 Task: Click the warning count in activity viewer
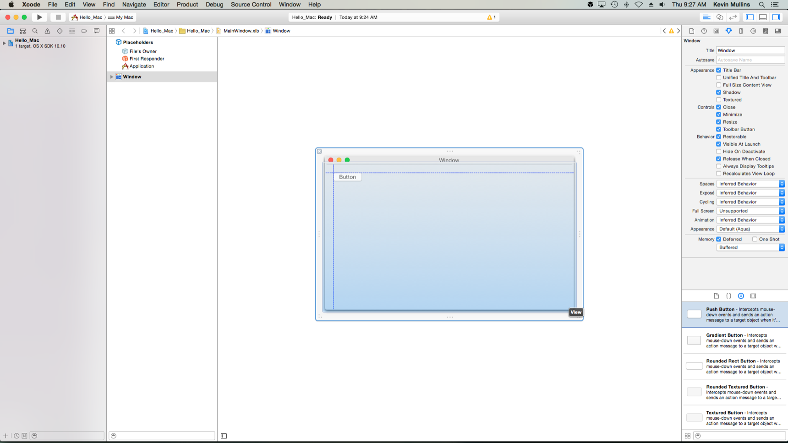point(492,17)
